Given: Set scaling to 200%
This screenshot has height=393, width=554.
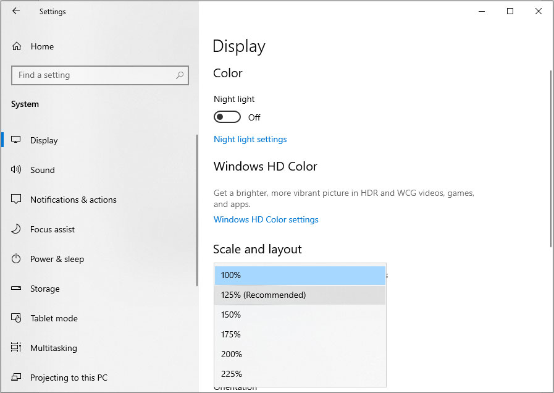Looking at the screenshot, I should (300, 354).
